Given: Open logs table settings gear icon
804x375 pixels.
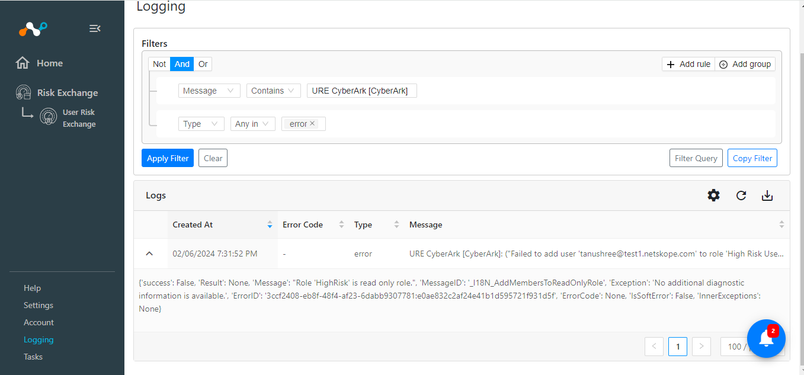Looking at the screenshot, I should (714, 195).
